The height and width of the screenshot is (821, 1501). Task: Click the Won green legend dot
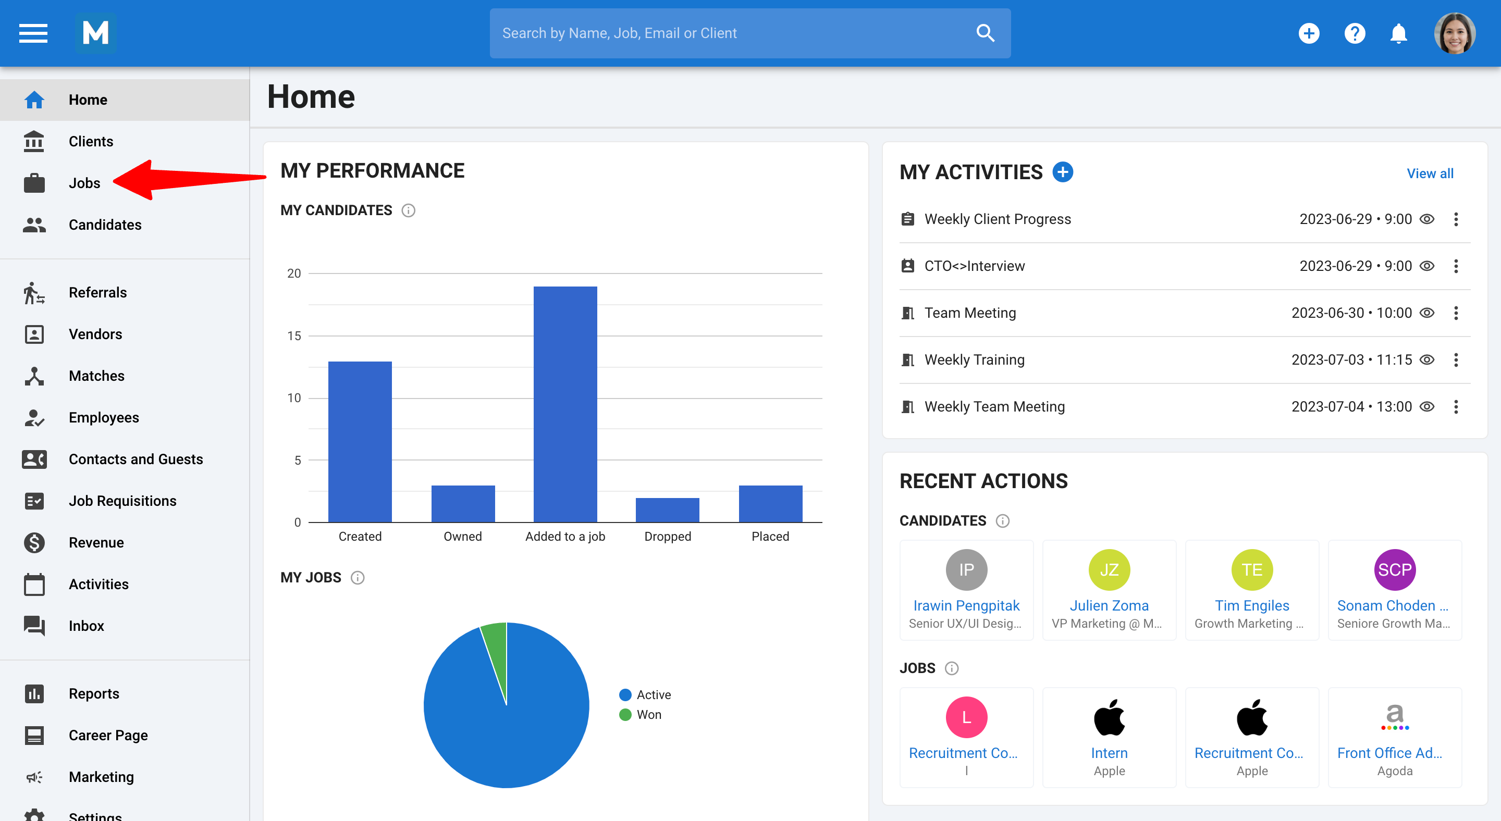click(x=625, y=714)
